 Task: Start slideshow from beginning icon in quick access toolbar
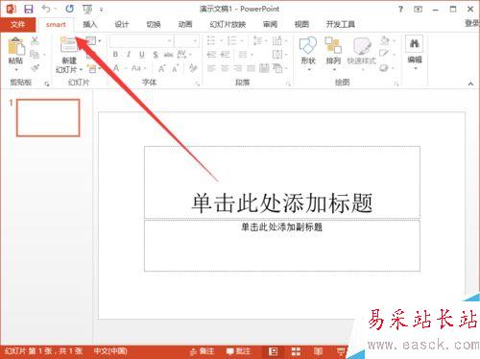click(87, 10)
